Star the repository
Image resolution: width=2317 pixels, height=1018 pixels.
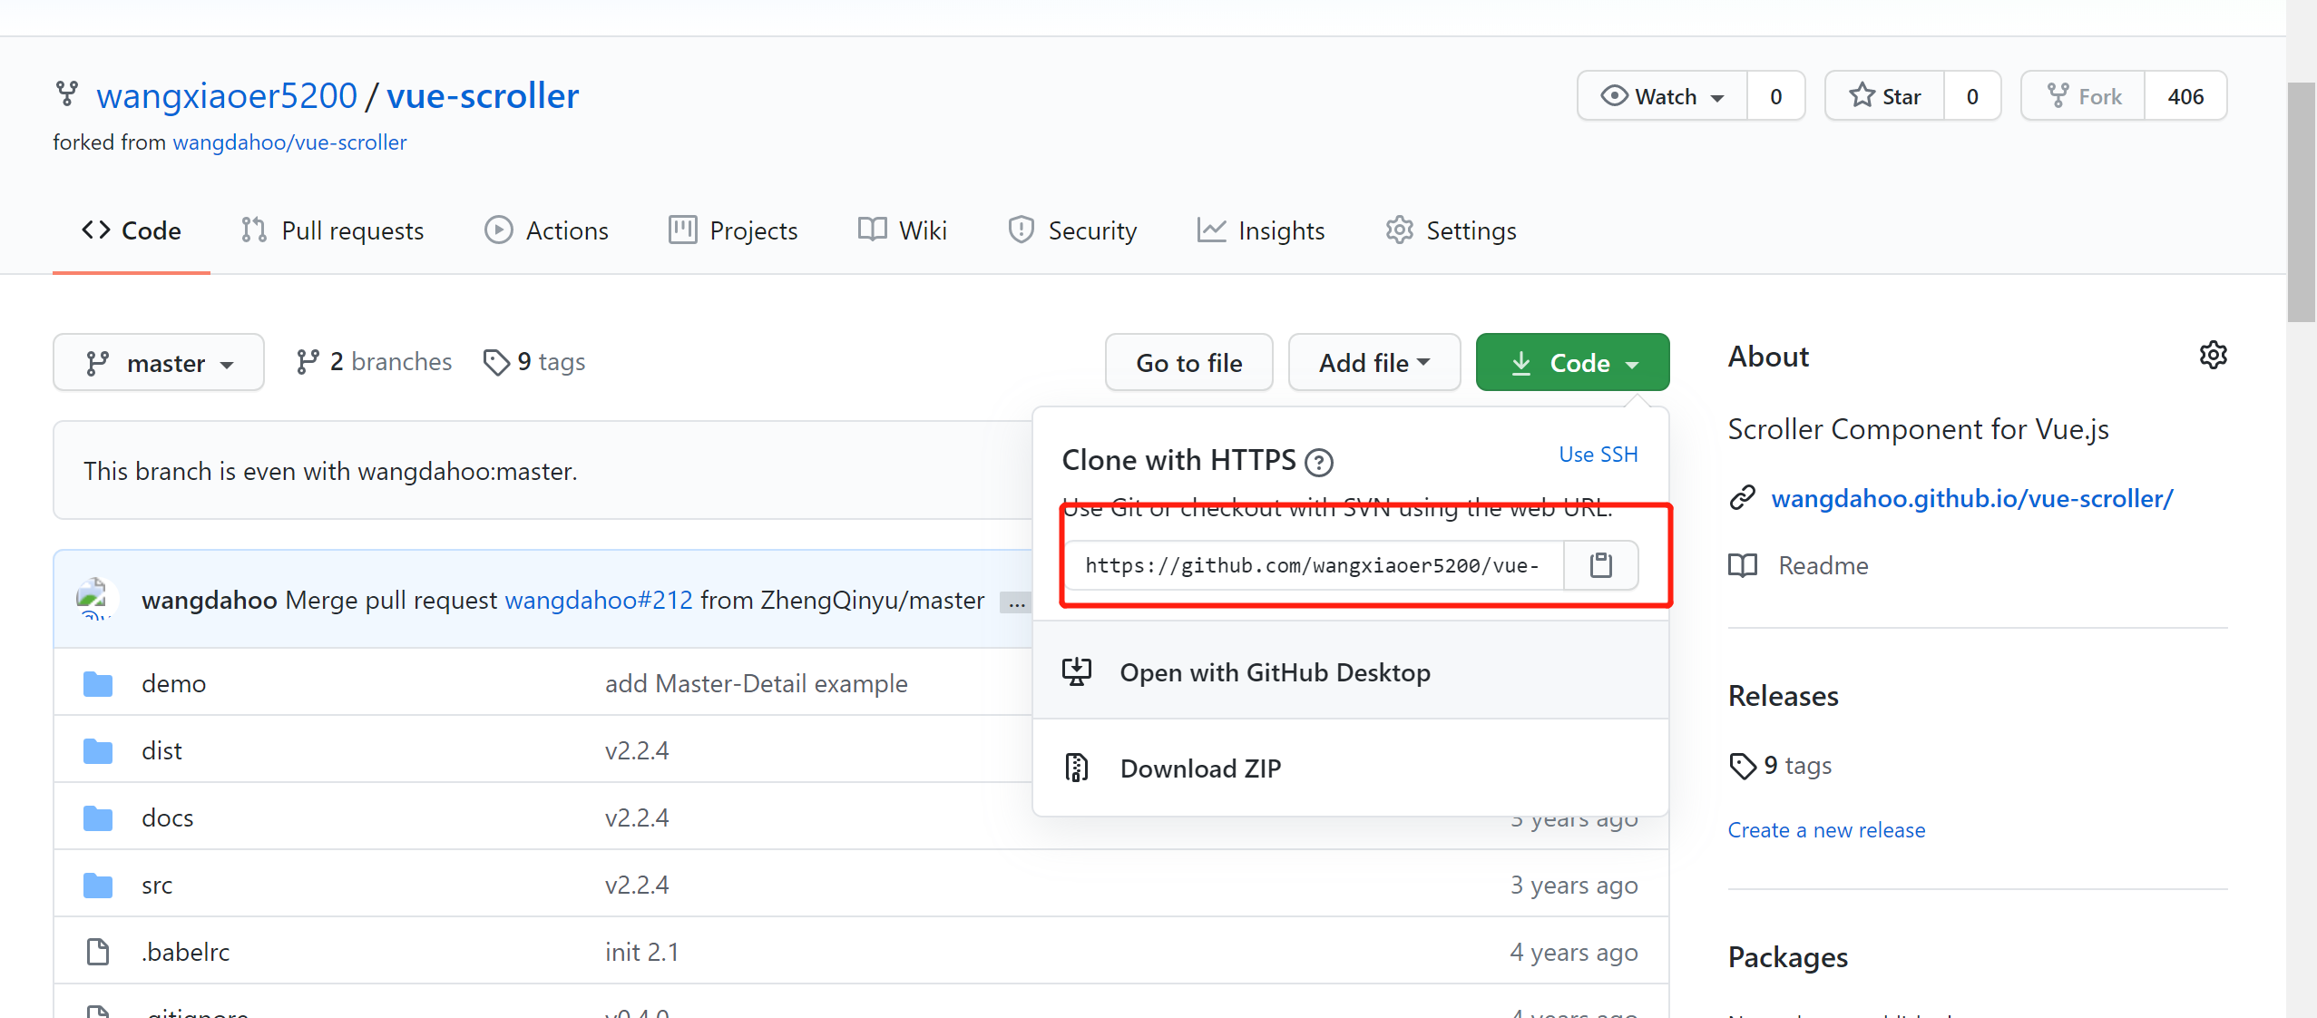tap(1884, 96)
